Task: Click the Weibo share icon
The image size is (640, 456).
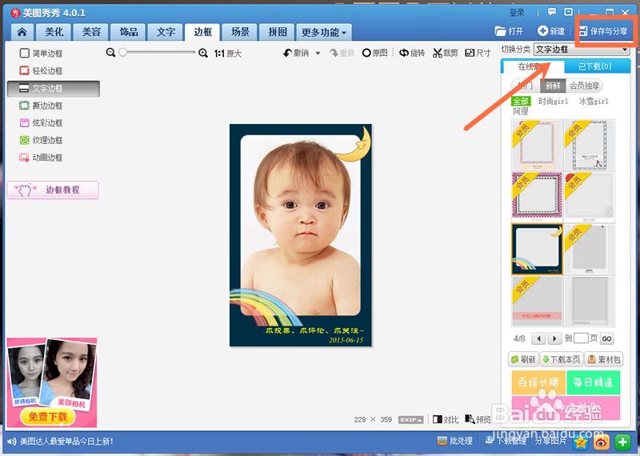Action: [602, 442]
